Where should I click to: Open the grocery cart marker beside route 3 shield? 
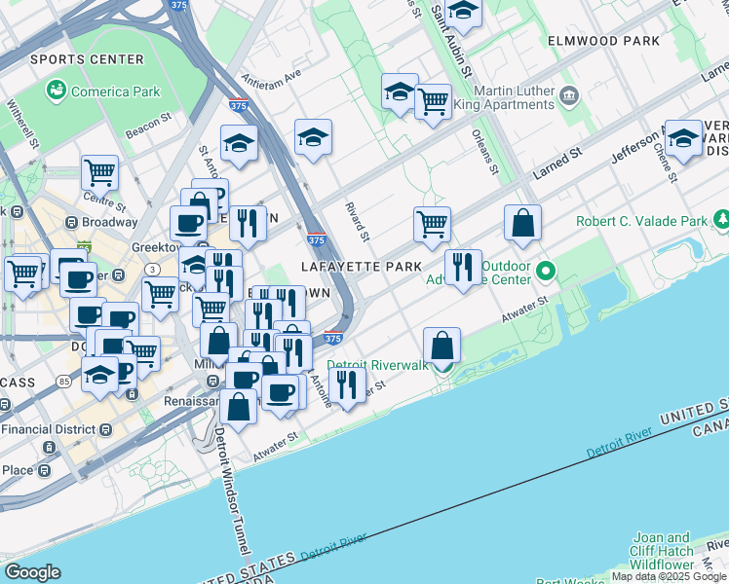coord(160,295)
